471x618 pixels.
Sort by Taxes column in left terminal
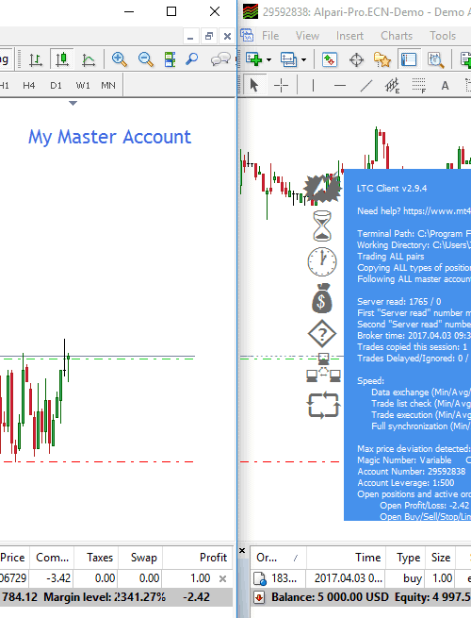click(x=96, y=558)
